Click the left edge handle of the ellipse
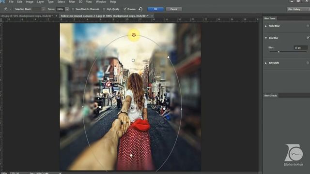The width and height of the screenshot is (310, 174). (83, 107)
